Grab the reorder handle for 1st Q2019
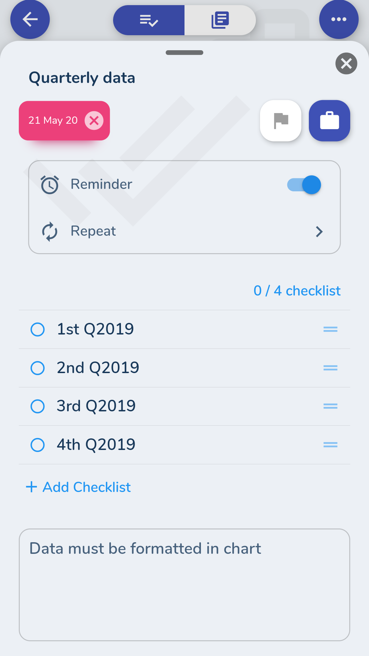Screen dimensions: 369x656 tap(330, 329)
